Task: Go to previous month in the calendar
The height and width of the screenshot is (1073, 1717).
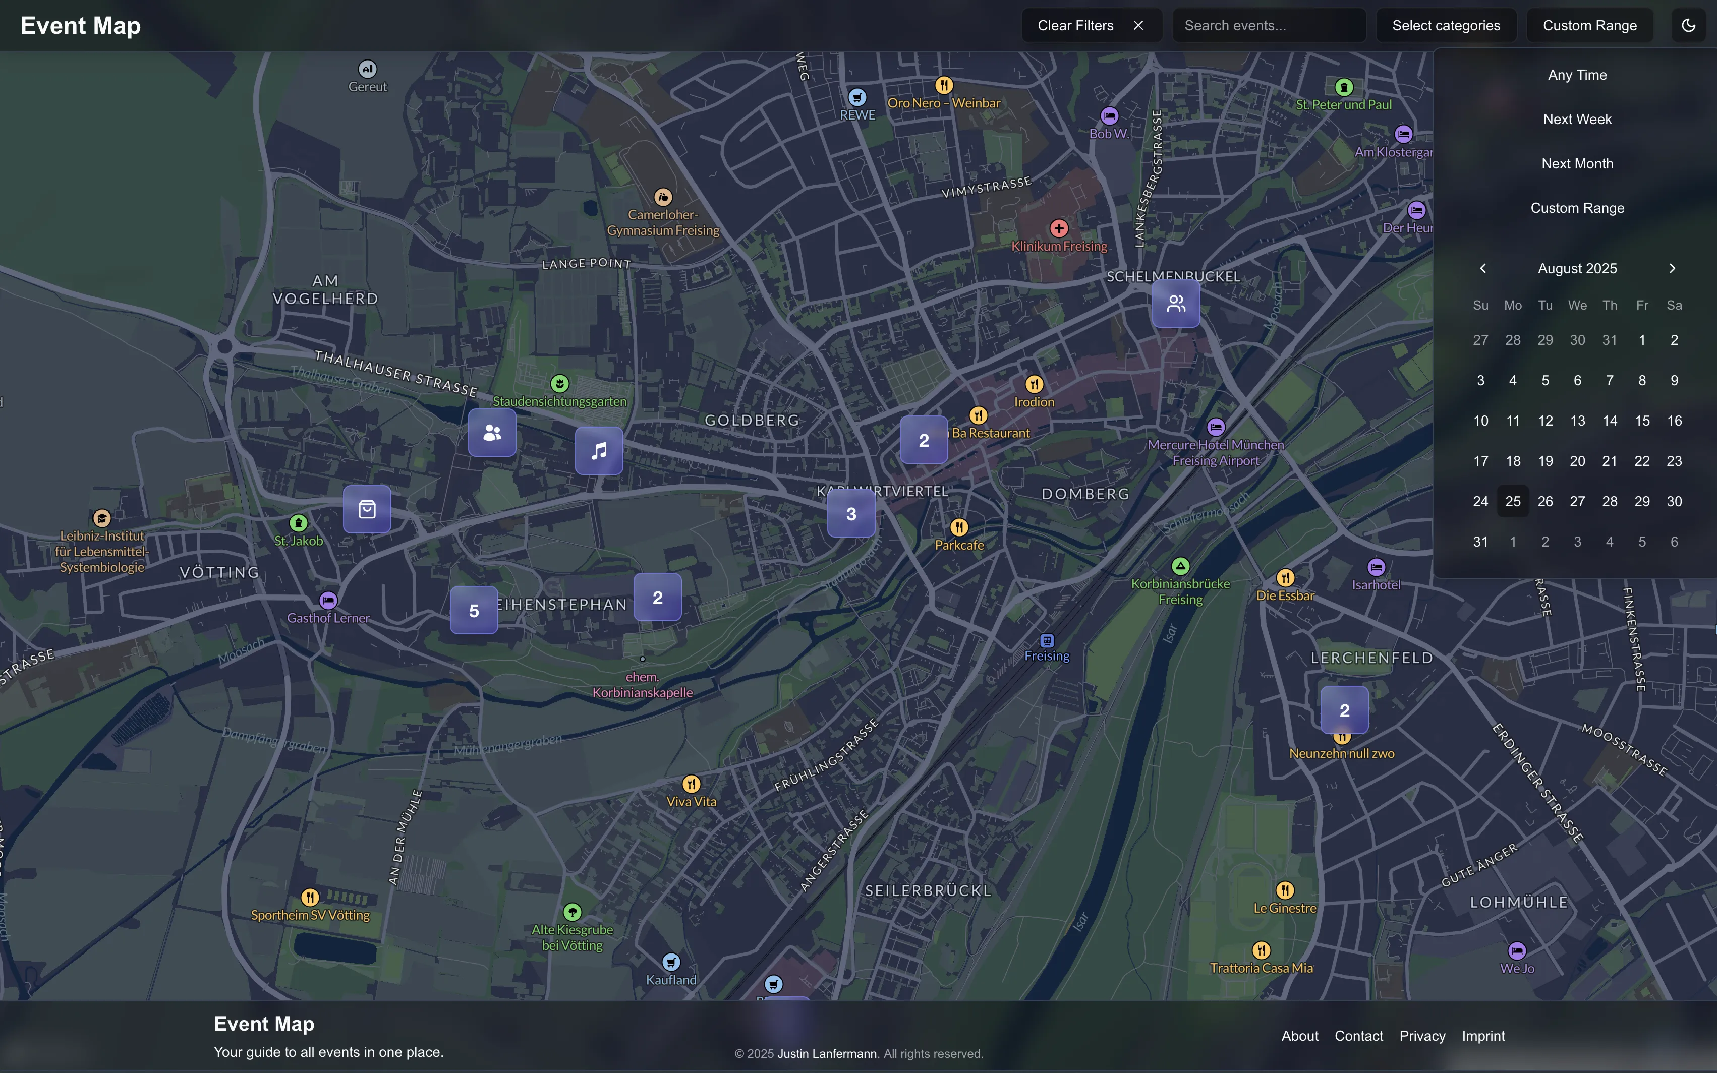Action: click(x=1482, y=268)
